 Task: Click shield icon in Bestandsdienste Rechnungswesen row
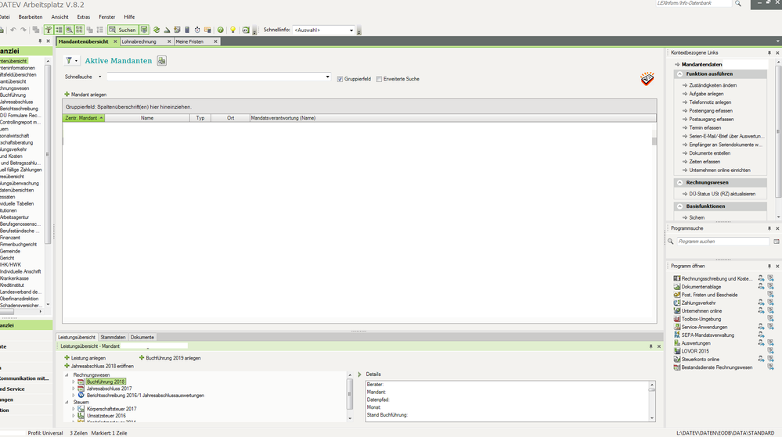(x=770, y=367)
